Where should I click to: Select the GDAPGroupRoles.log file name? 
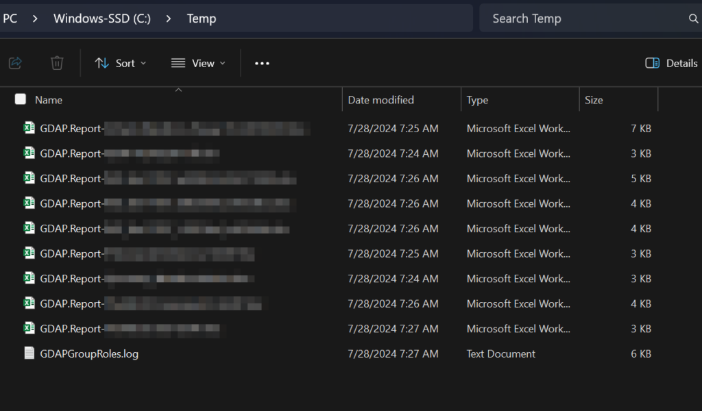(x=89, y=354)
